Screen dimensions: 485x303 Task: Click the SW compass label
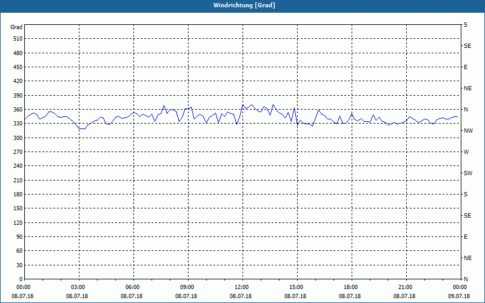pyautogui.click(x=468, y=173)
